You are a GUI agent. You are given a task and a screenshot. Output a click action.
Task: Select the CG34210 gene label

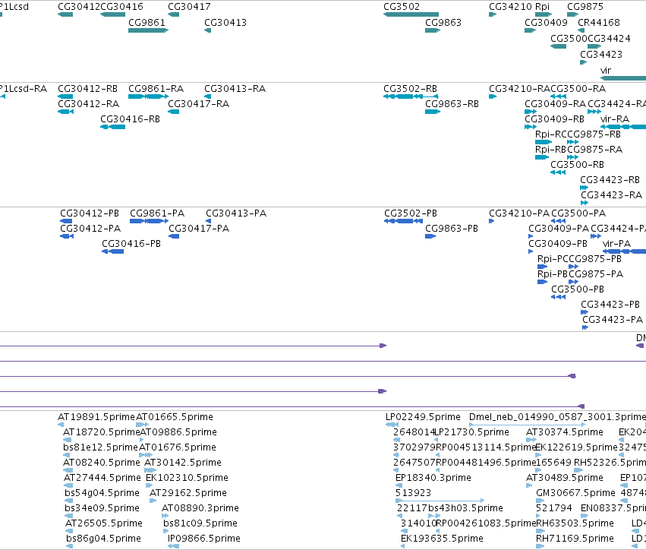click(510, 7)
